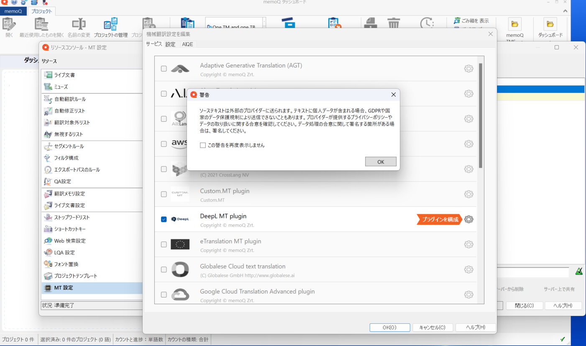Open settings gear for Adaptive Generative Translation
The width and height of the screenshot is (586, 346).
pos(468,69)
